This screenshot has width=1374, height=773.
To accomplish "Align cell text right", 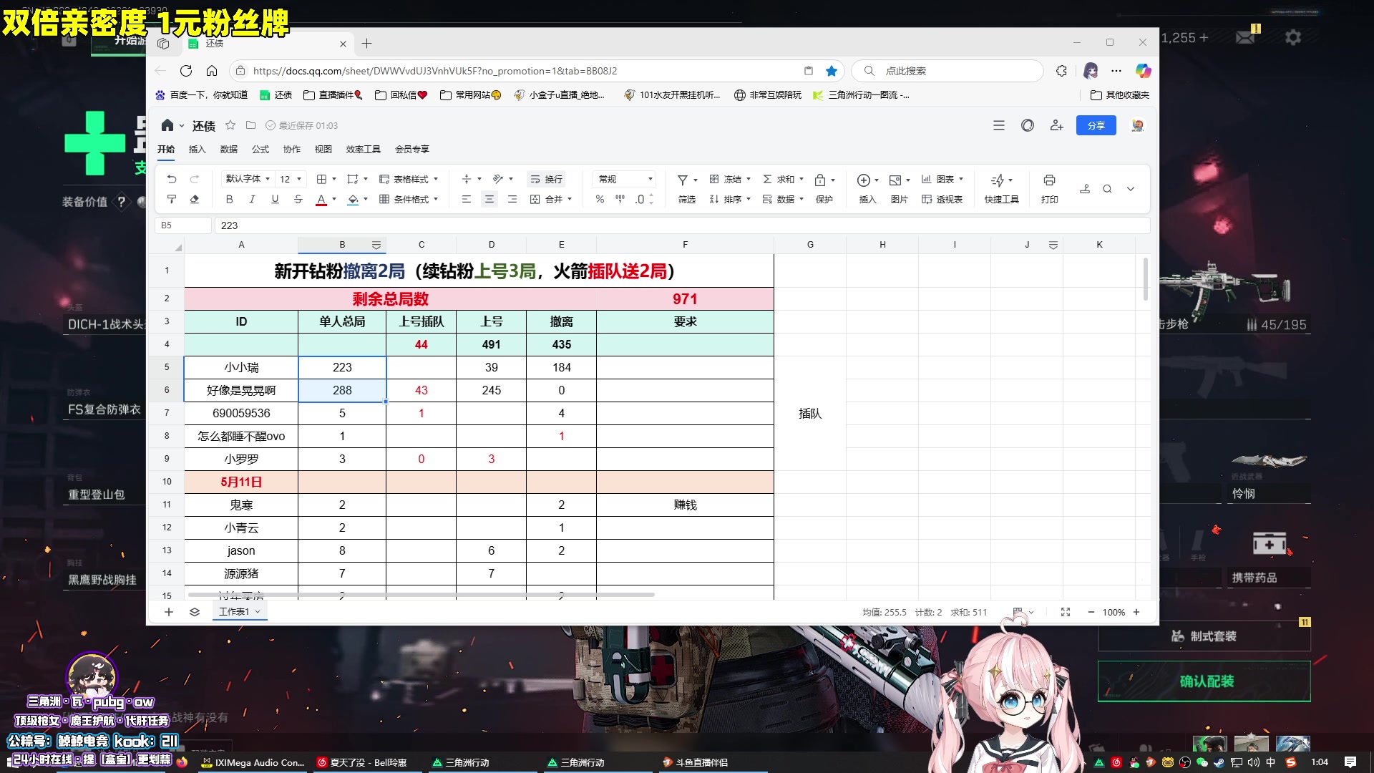I will (512, 199).
